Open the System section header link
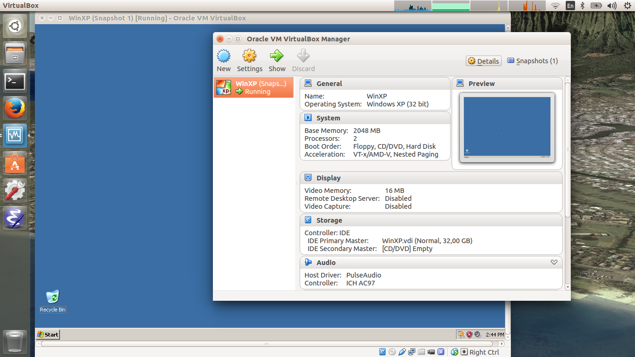Image resolution: width=635 pixels, height=357 pixels. click(328, 118)
